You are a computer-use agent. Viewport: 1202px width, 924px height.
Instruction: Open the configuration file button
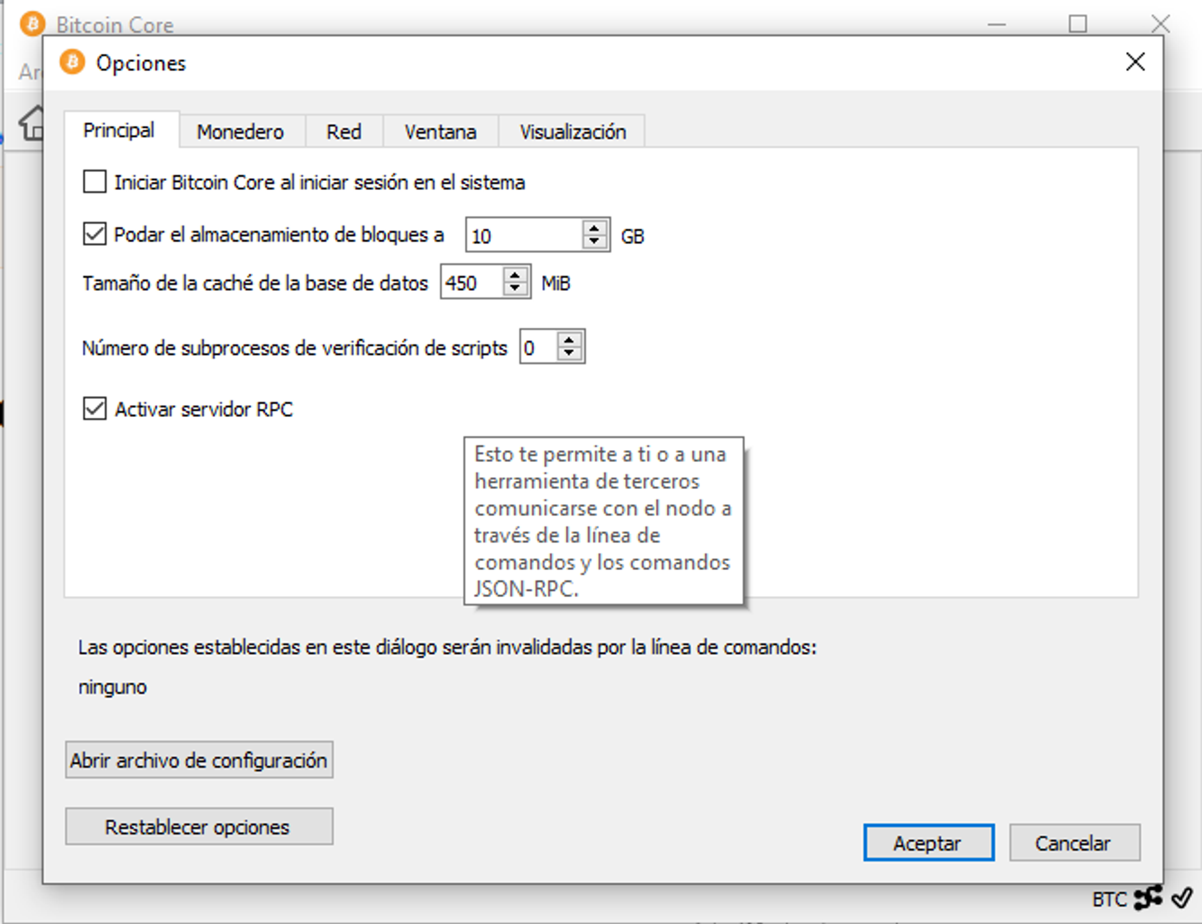point(199,760)
